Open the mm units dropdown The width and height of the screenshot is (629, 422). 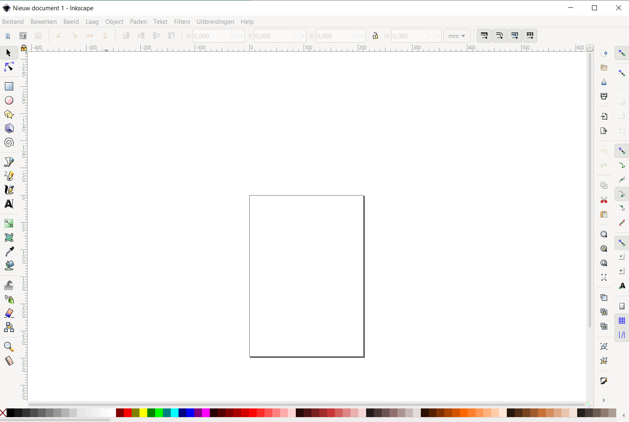tap(457, 36)
